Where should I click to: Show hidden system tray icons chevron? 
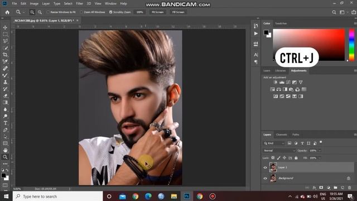click(x=290, y=197)
